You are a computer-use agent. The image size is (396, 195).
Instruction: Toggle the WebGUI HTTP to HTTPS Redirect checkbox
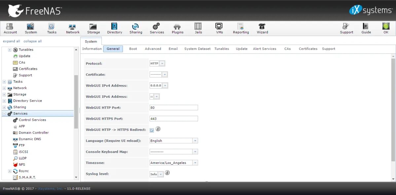[x=152, y=130]
